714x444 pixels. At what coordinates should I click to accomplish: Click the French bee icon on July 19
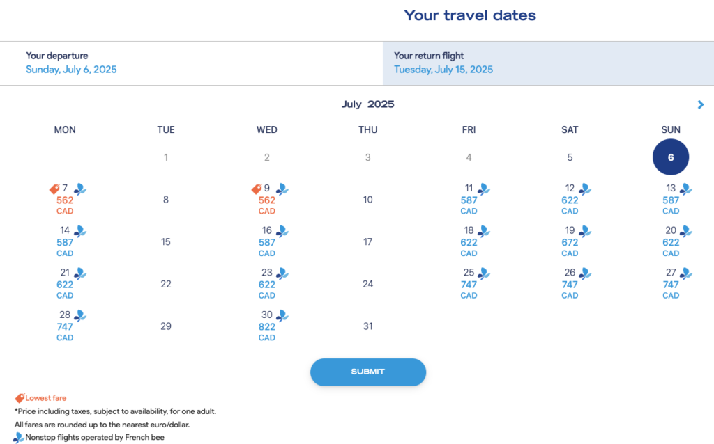tap(585, 231)
